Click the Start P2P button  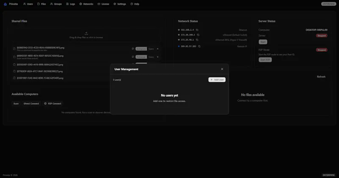point(265,60)
